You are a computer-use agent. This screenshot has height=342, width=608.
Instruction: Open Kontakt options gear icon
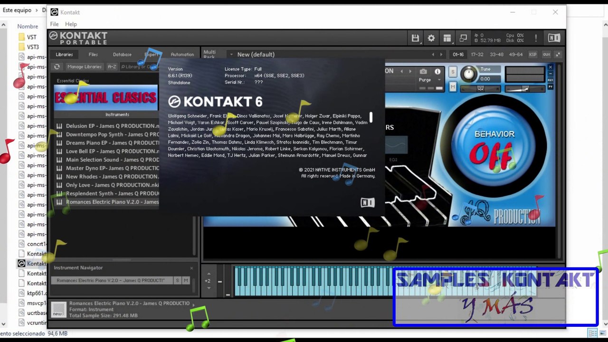click(x=431, y=38)
